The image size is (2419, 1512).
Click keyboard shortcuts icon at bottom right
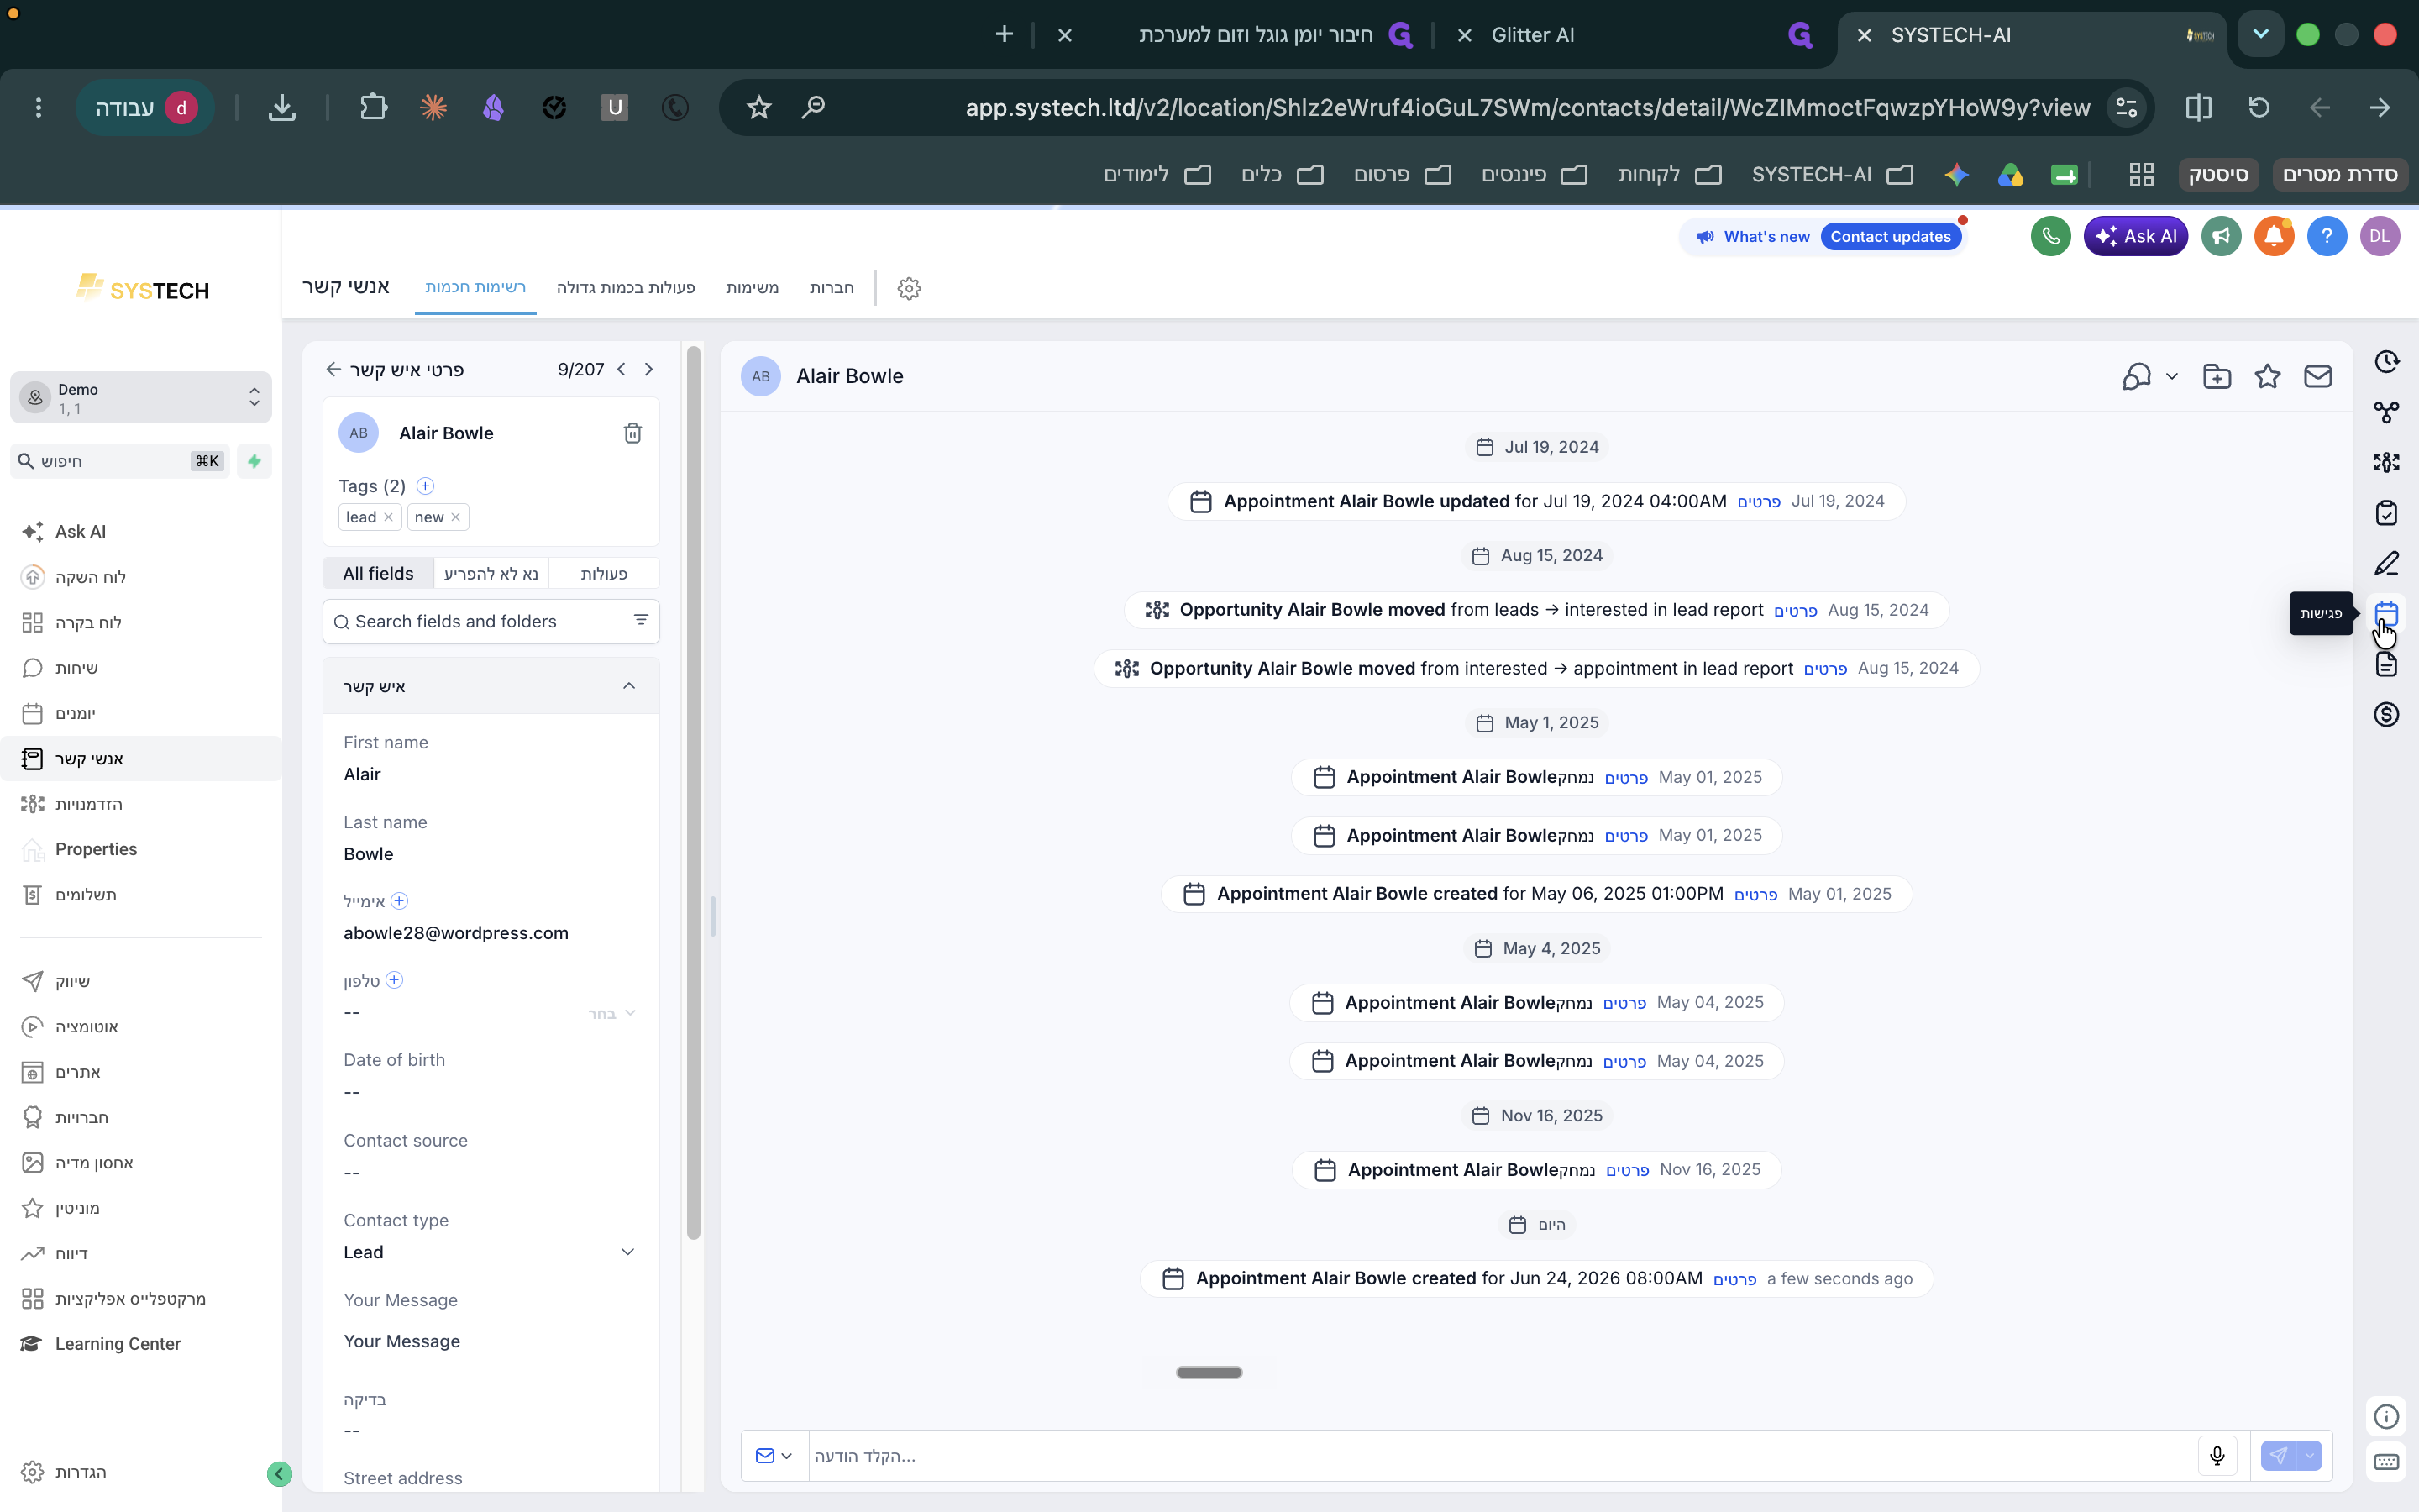pyautogui.click(x=2386, y=1462)
